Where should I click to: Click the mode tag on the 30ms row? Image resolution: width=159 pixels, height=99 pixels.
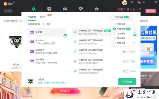[126, 71]
